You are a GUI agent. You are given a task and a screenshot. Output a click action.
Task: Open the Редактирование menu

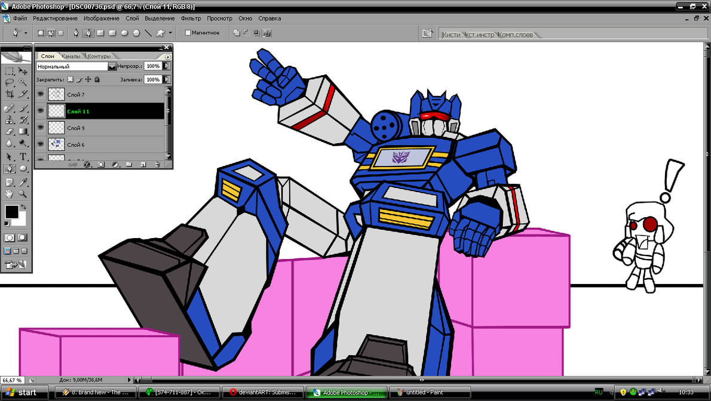point(55,18)
